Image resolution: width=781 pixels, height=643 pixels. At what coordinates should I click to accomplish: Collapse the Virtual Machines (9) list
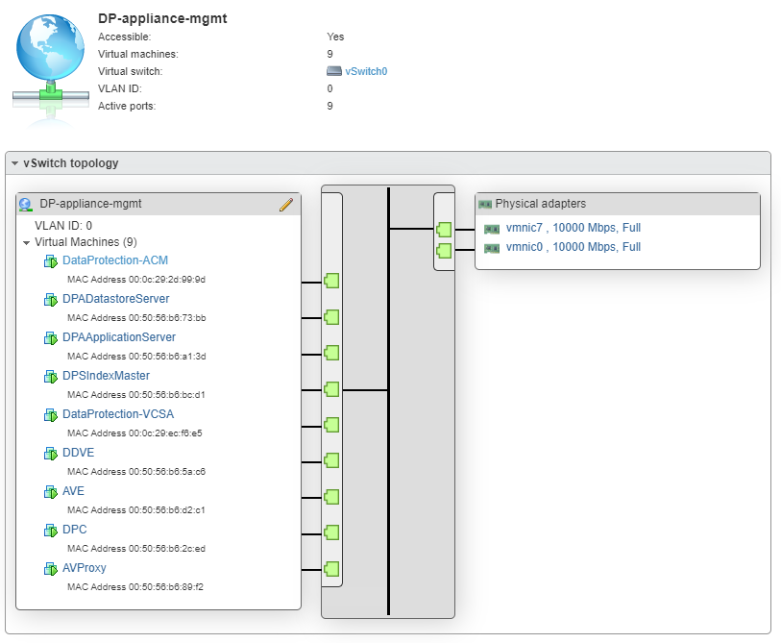(27, 243)
